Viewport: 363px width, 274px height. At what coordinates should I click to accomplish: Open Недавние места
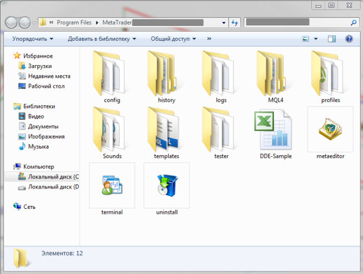(44, 76)
